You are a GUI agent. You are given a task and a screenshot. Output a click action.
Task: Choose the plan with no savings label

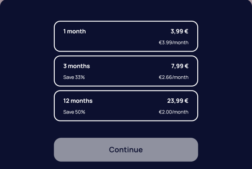pyautogui.click(x=126, y=36)
